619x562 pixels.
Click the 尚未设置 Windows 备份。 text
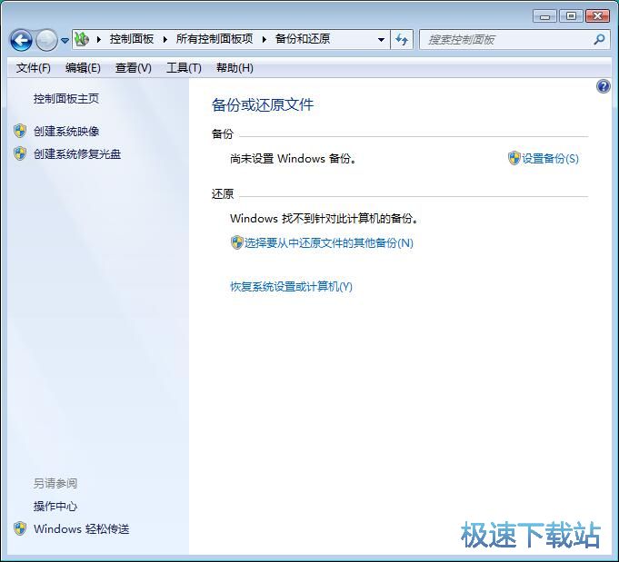click(294, 159)
